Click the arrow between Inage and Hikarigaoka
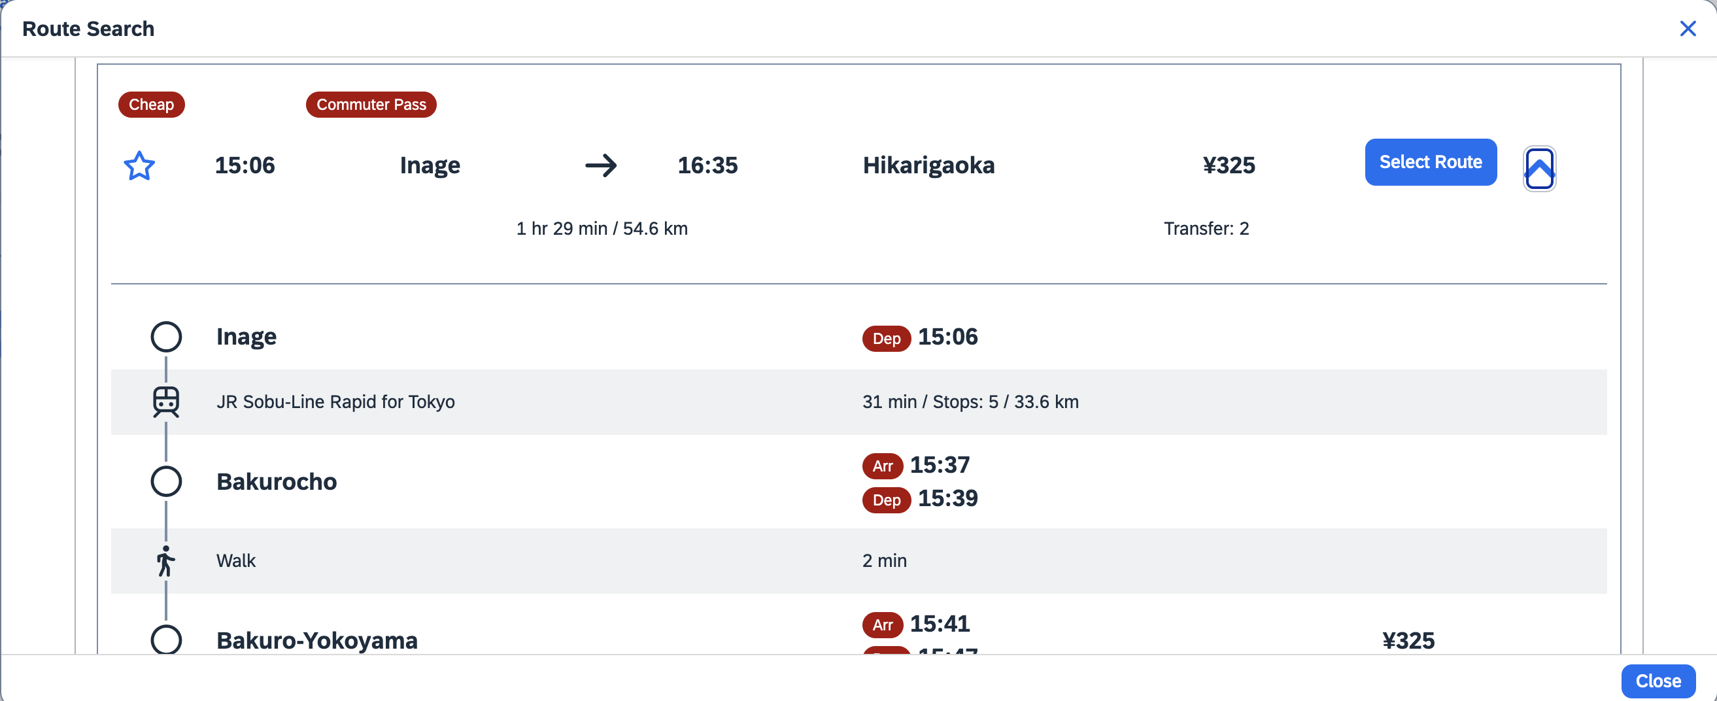Screen dimensions: 1717x701 (x=600, y=165)
